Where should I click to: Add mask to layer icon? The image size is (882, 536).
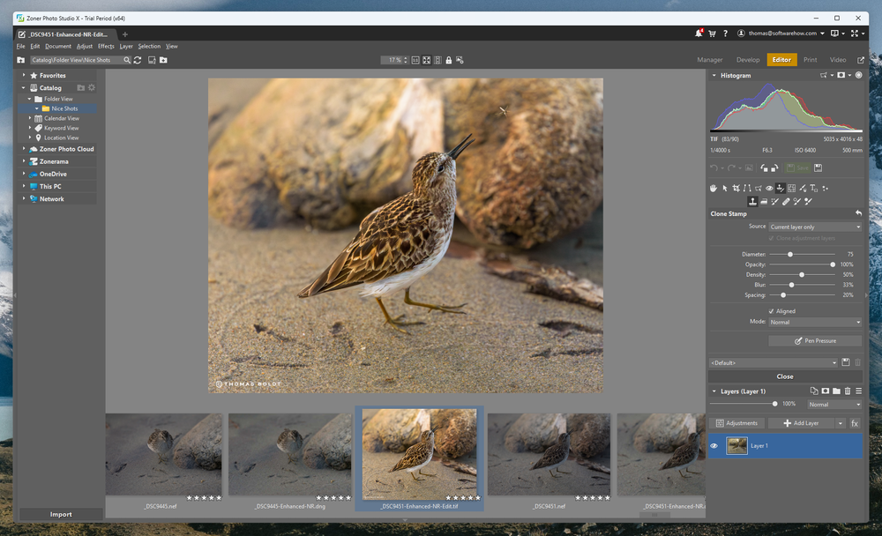(x=826, y=391)
